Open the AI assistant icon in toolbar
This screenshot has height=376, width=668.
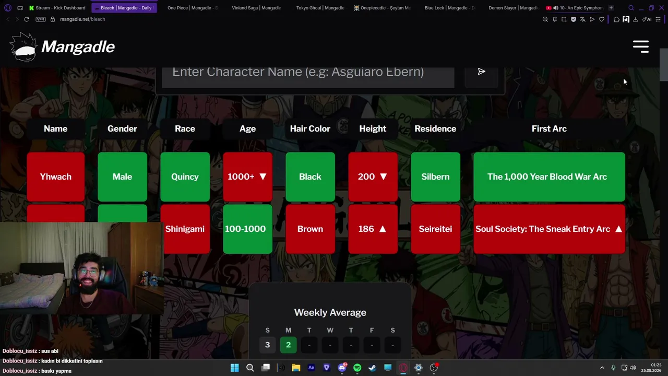tap(647, 19)
